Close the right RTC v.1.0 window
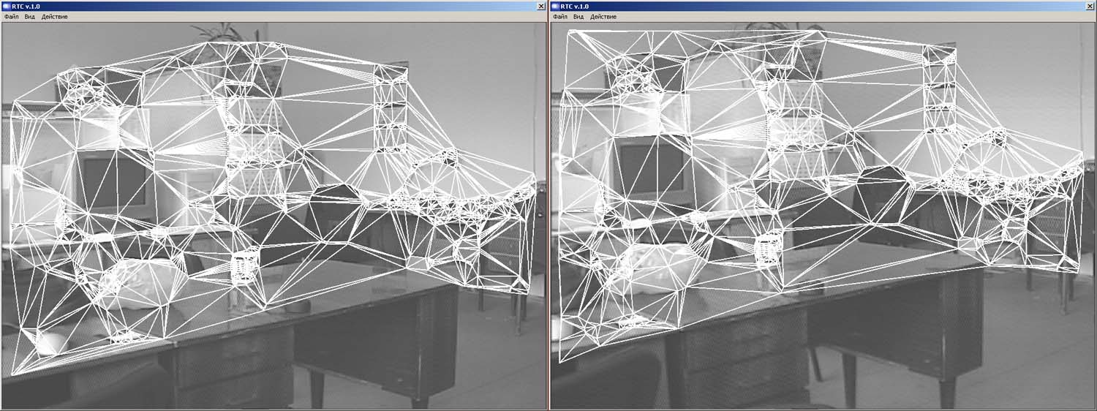1097x411 pixels. coord(1090,6)
